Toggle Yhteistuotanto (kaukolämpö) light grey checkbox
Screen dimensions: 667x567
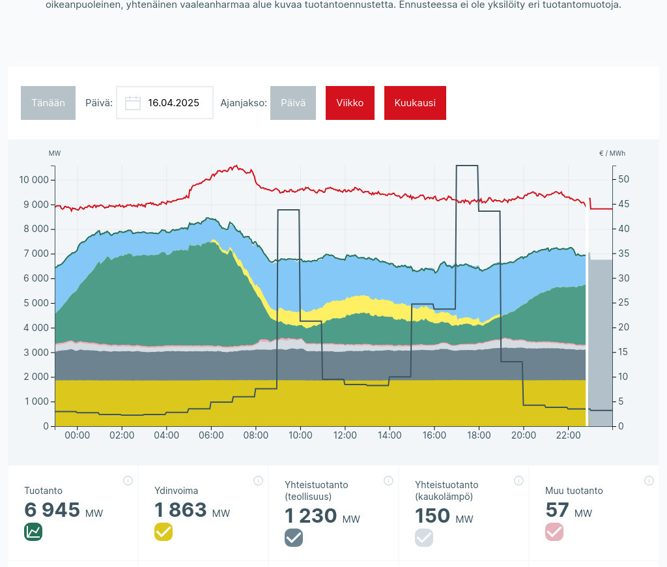click(x=424, y=538)
